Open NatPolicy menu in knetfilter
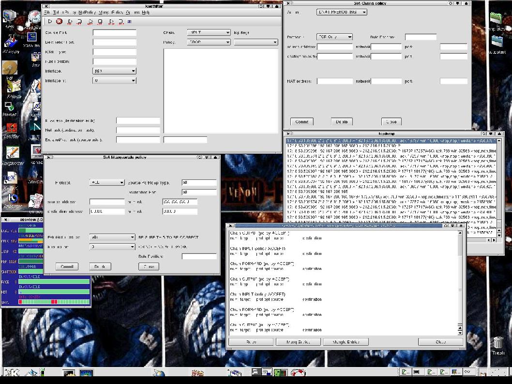The image size is (512, 384). 87,13
